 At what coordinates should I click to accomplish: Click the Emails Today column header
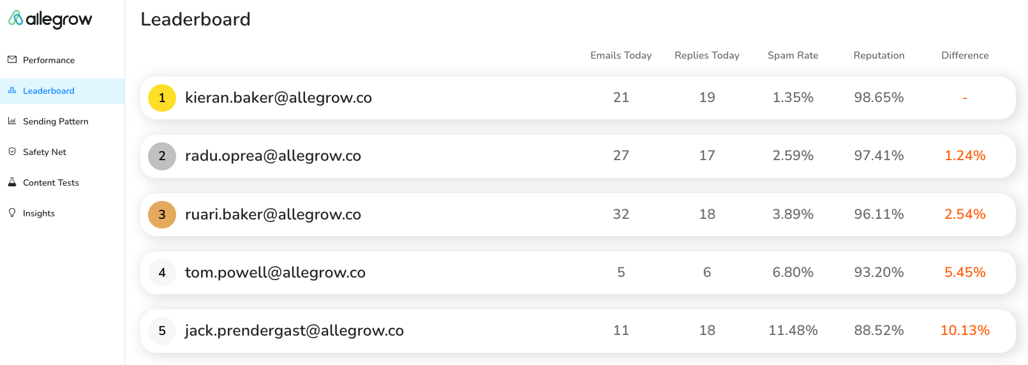coord(621,56)
